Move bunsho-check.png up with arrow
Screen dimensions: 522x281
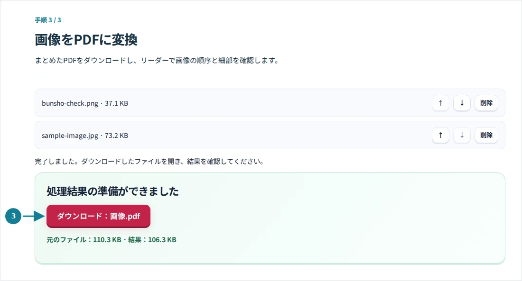[440, 103]
